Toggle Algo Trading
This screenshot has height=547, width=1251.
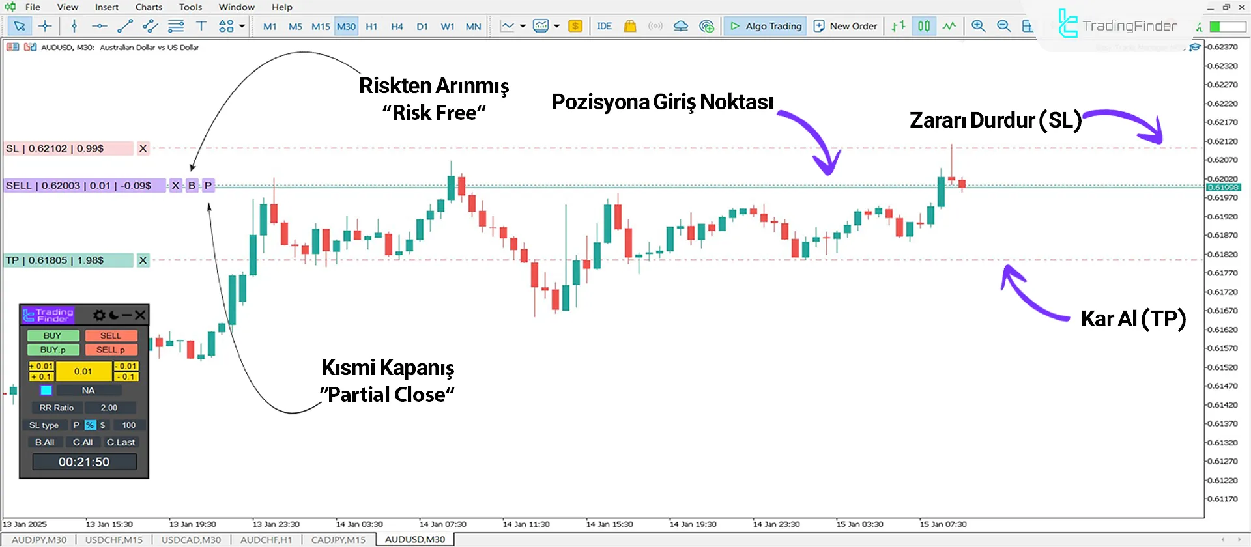coord(766,26)
